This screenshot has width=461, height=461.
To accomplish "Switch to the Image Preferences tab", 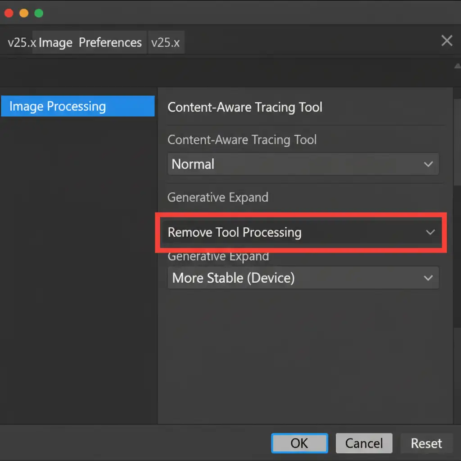I will [90, 43].
